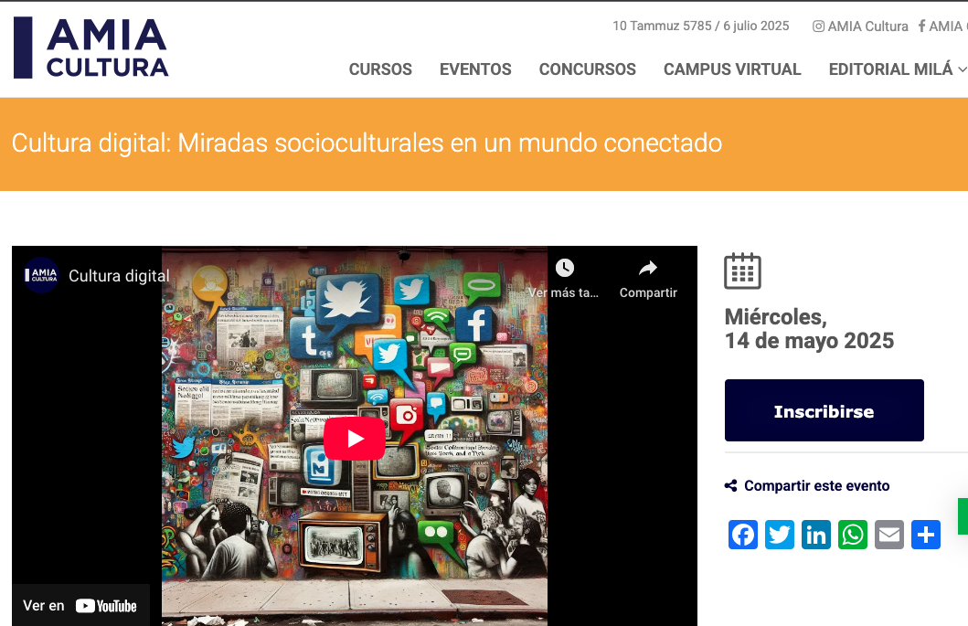Share the event by Email
Screen dimensions: 968x626
[x=888, y=535]
